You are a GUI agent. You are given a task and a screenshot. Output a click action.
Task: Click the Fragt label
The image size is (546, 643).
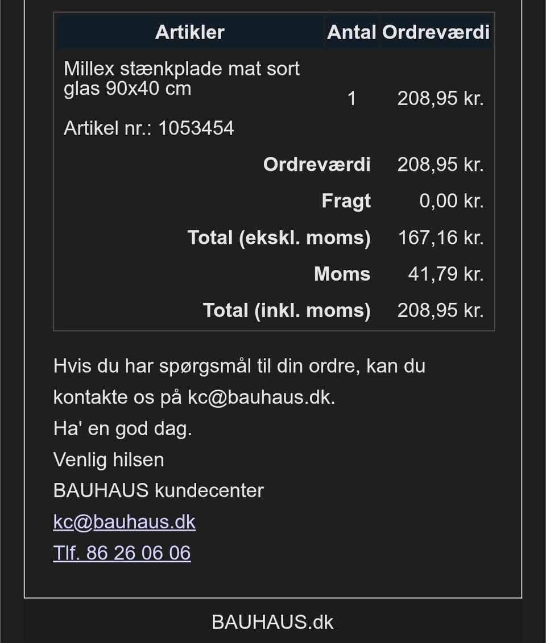[346, 201]
